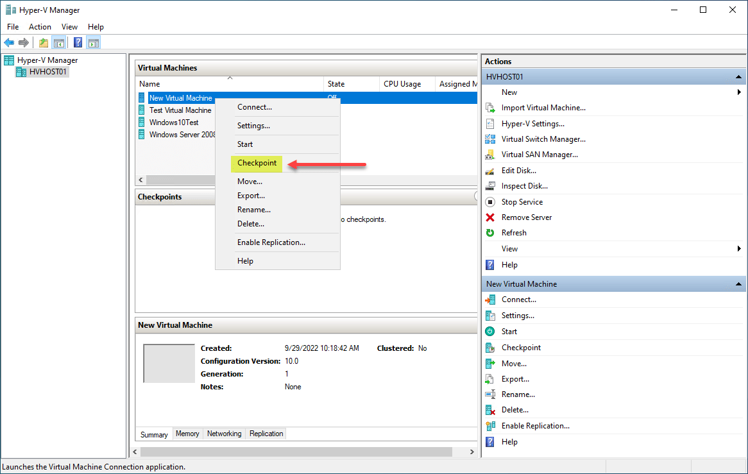Open the View menu in menu bar
Image resolution: width=748 pixels, height=474 pixels.
click(69, 27)
